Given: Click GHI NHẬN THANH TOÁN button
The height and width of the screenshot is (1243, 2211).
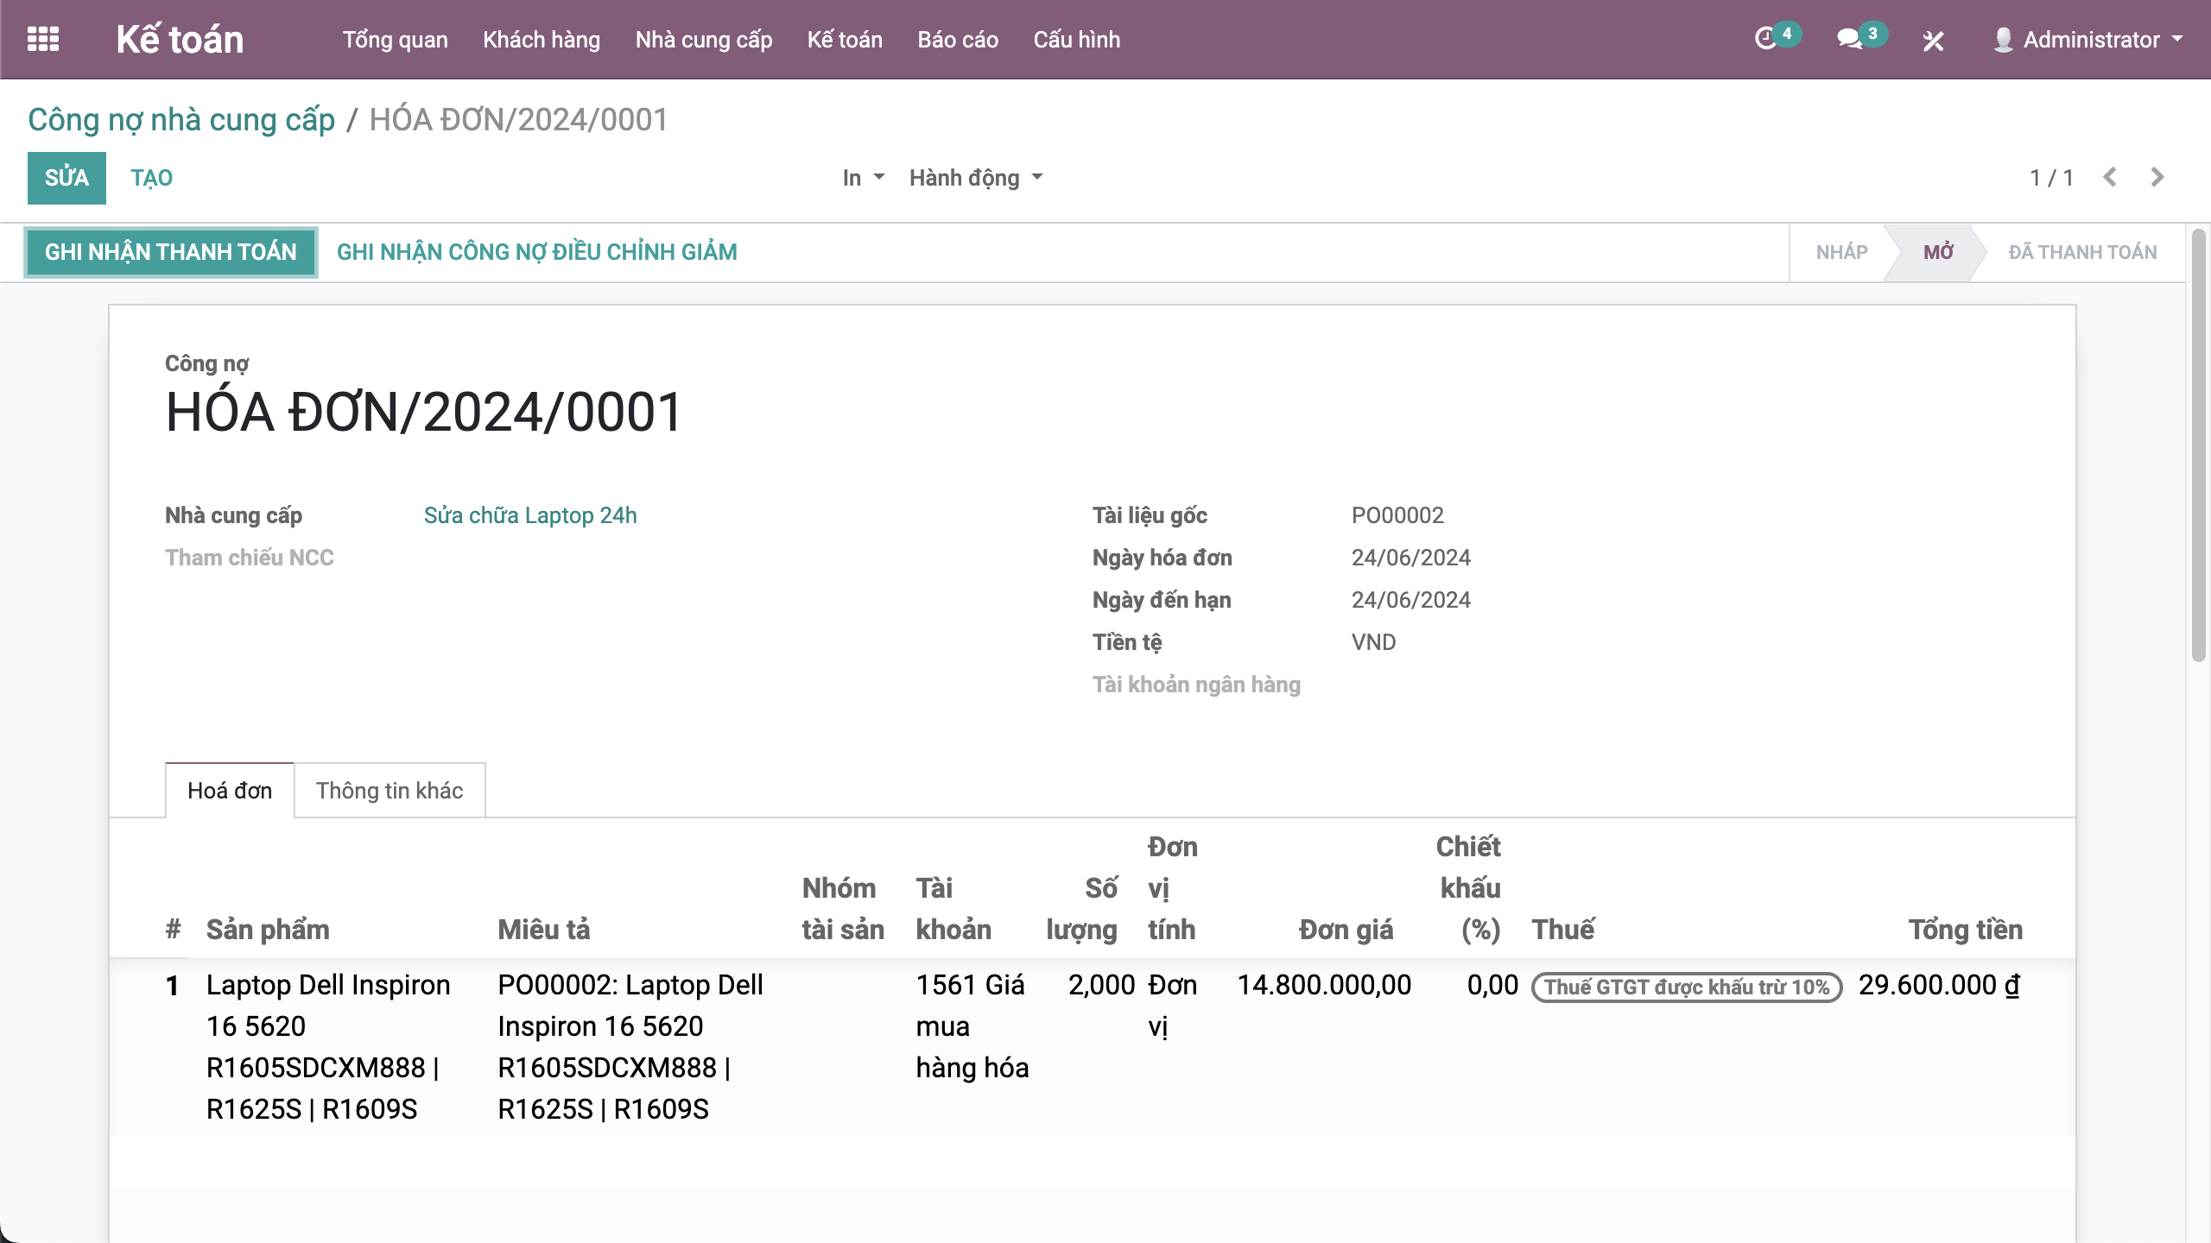Looking at the screenshot, I should 171,252.
